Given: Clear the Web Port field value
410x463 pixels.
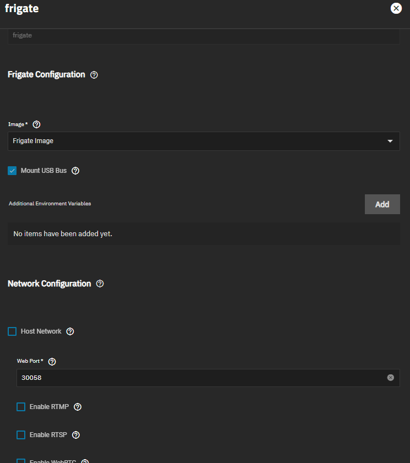Looking at the screenshot, I should [390, 378].
